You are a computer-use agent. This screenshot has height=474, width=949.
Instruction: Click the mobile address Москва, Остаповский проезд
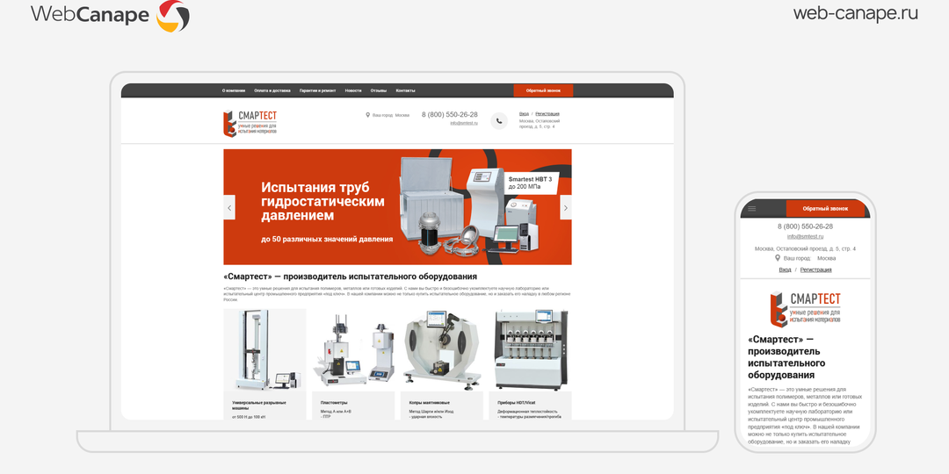tap(805, 248)
